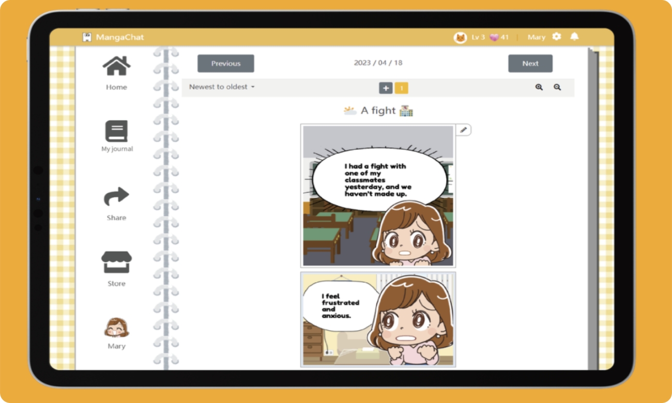Open the edit pencil on the first panel
The height and width of the screenshot is (403, 672).
point(463,130)
